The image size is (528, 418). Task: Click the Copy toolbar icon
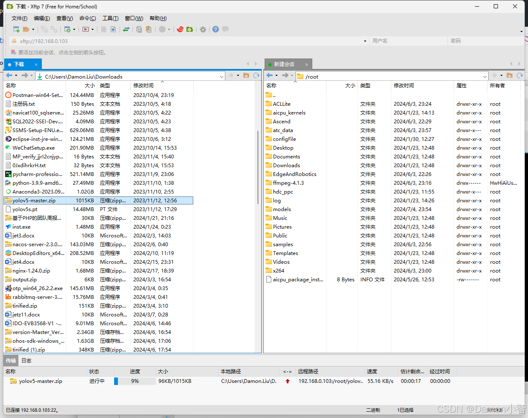tap(139, 29)
